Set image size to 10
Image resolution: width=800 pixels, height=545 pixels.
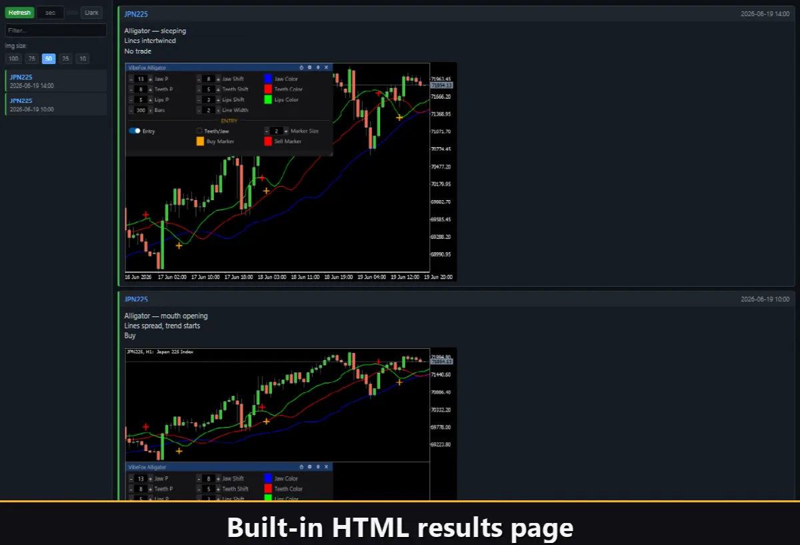pyautogui.click(x=82, y=59)
